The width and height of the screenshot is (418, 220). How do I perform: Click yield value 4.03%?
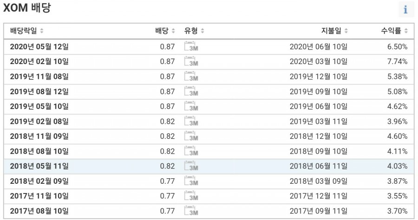click(x=397, y=166)
